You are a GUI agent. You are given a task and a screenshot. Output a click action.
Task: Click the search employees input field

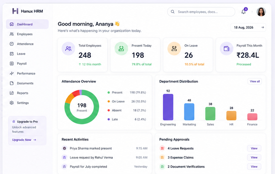(201, 12)
